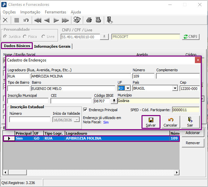This screenshot has height=187, width=208.
Task: Click the blue Sim Nota Fiscal text
Action: (x=106, y=122)
